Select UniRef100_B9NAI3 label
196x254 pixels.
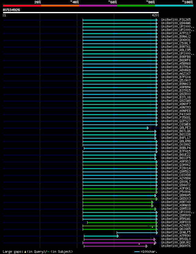pos(176,84)
